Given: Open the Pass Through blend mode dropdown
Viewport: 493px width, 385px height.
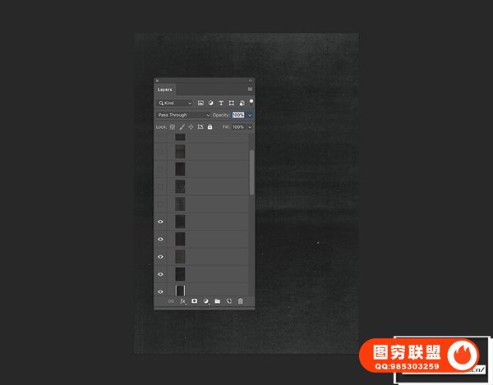Looking at the screenshot, I should [183, 115].
